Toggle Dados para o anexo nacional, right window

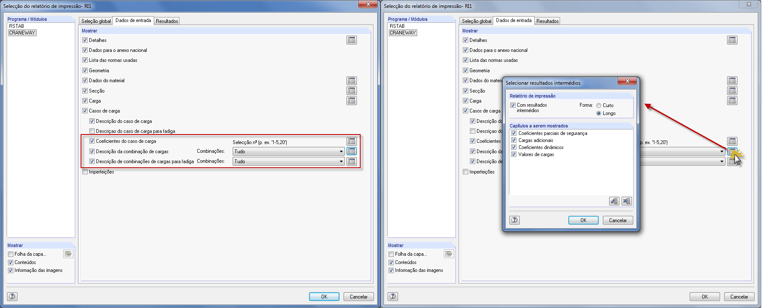(465, 50)
